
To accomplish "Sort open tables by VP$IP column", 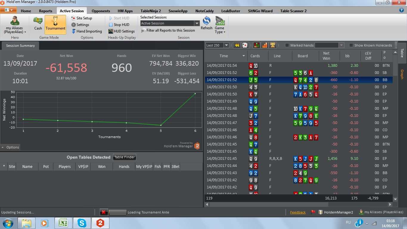I will pyautogui.click(x=83, y=167).
